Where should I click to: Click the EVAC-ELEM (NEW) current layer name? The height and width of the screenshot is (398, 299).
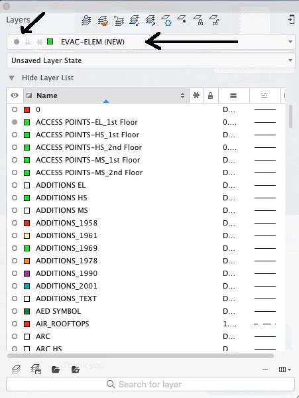[x=93, y=42]
